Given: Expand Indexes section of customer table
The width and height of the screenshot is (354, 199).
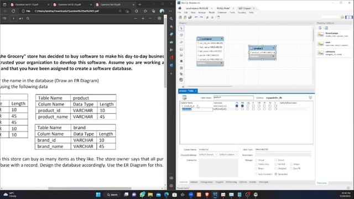Looking at the screenshot, I should tap(221, 63).
